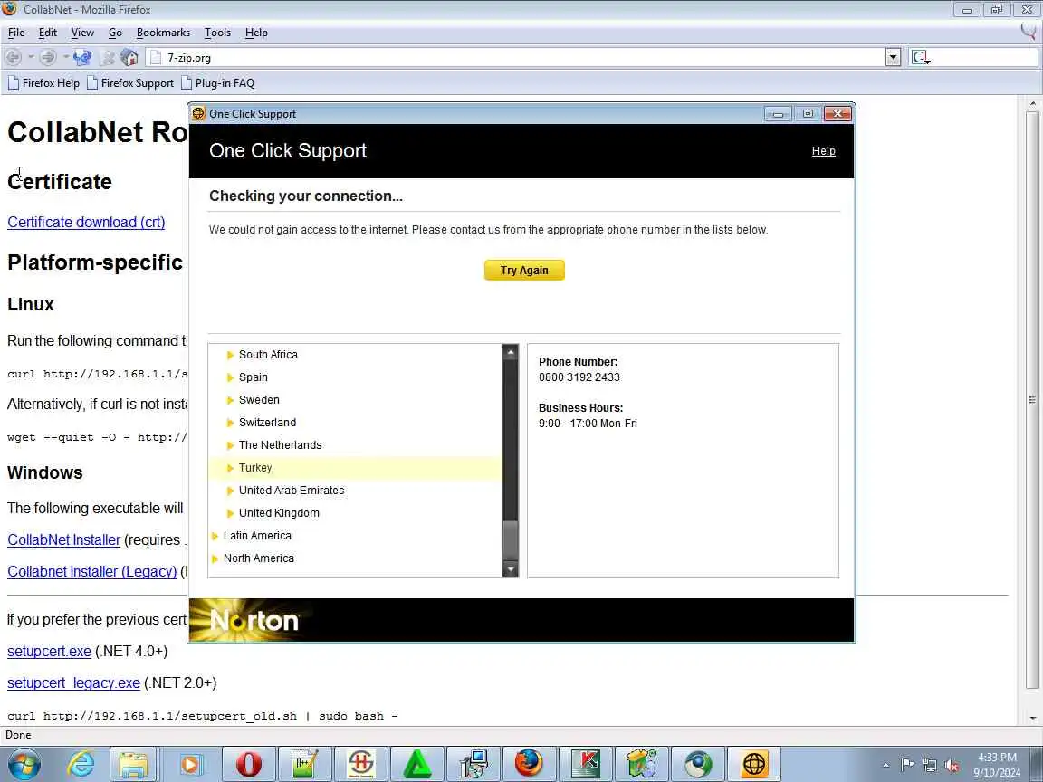The image size is (1043, 782).
Task: Reload the page with the Firefox refresh icon
Action: point(82,57)
